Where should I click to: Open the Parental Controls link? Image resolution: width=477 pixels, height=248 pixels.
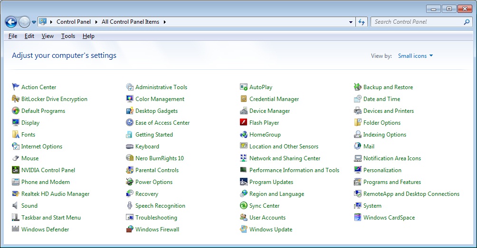click(x=157, y=170)
